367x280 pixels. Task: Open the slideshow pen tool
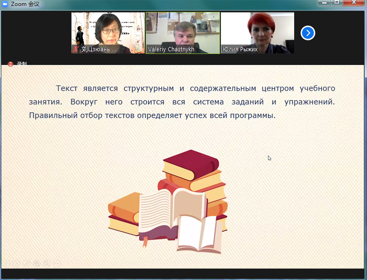[x=26, y=263]
